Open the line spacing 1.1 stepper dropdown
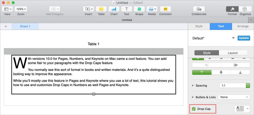The width and height of the screenshot is (254, 115). pos(248,86)
